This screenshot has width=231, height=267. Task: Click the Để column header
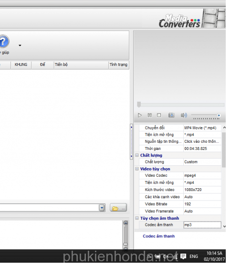point(42,64)
